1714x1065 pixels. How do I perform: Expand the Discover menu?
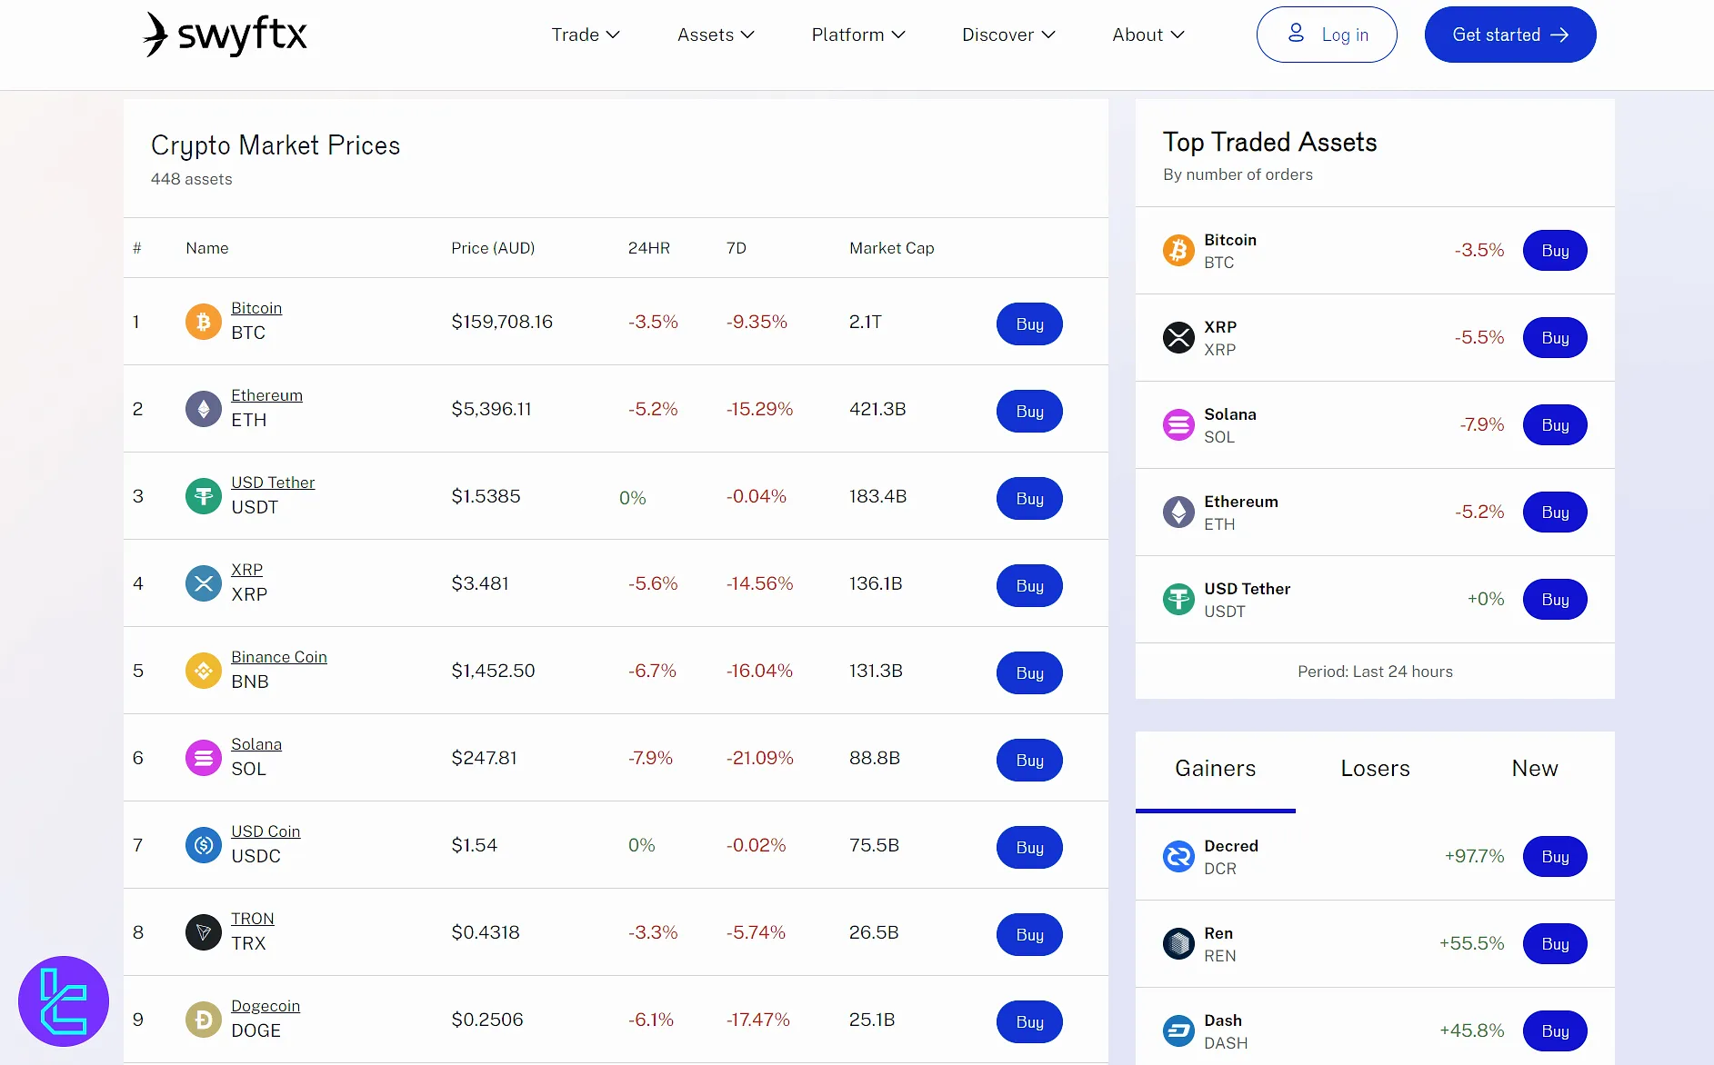point(1007,35)
